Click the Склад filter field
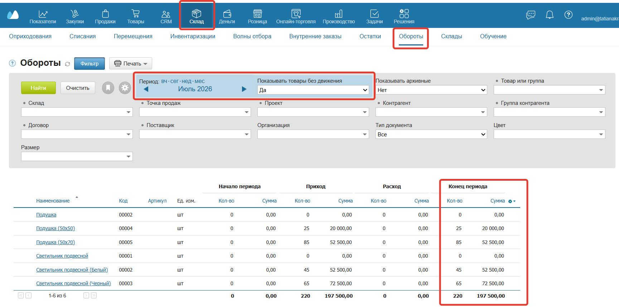The image size is (619, 307). click(77, 112)
